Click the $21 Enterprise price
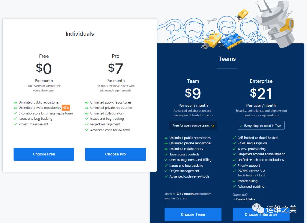The height and width of the screenshot is (223, 307). [x=261, y=93]
